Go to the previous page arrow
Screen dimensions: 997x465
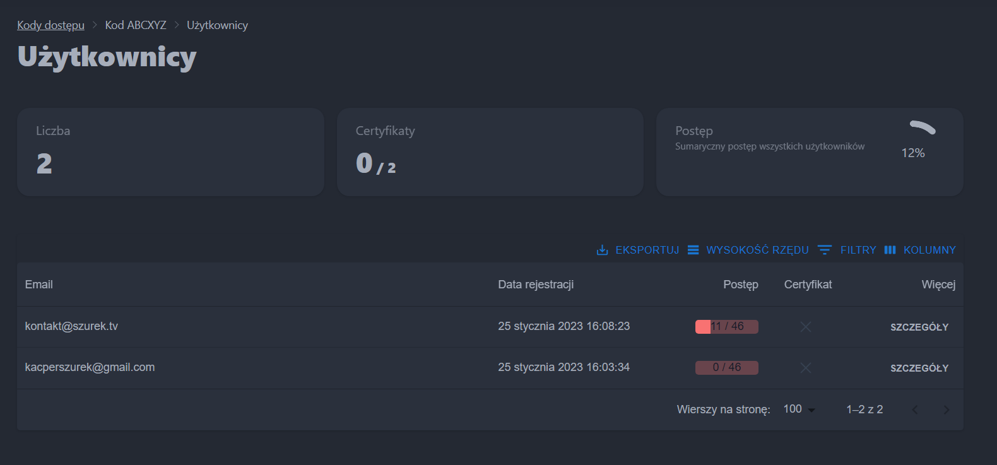click(x=915, y=410)
